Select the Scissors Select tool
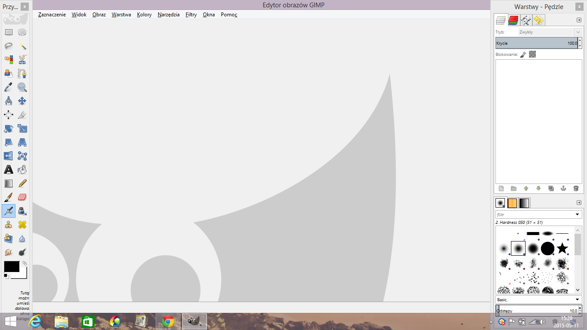Image resolution: width=587 pixels, height=330 pixels. [22, 60]
